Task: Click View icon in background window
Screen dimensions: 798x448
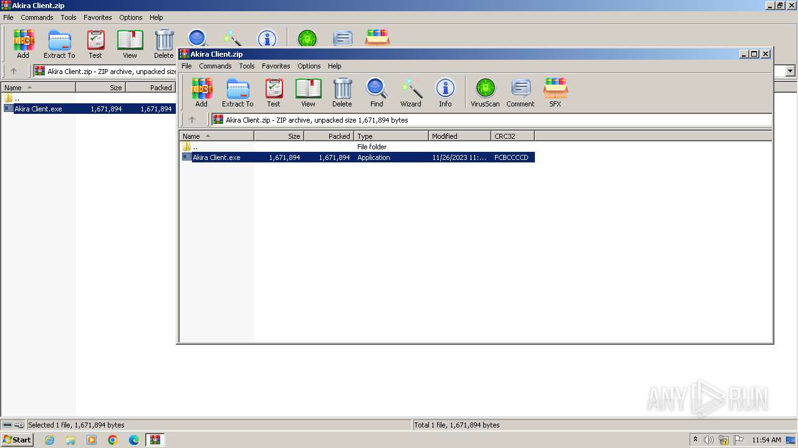Action: [x=130, y=44]
